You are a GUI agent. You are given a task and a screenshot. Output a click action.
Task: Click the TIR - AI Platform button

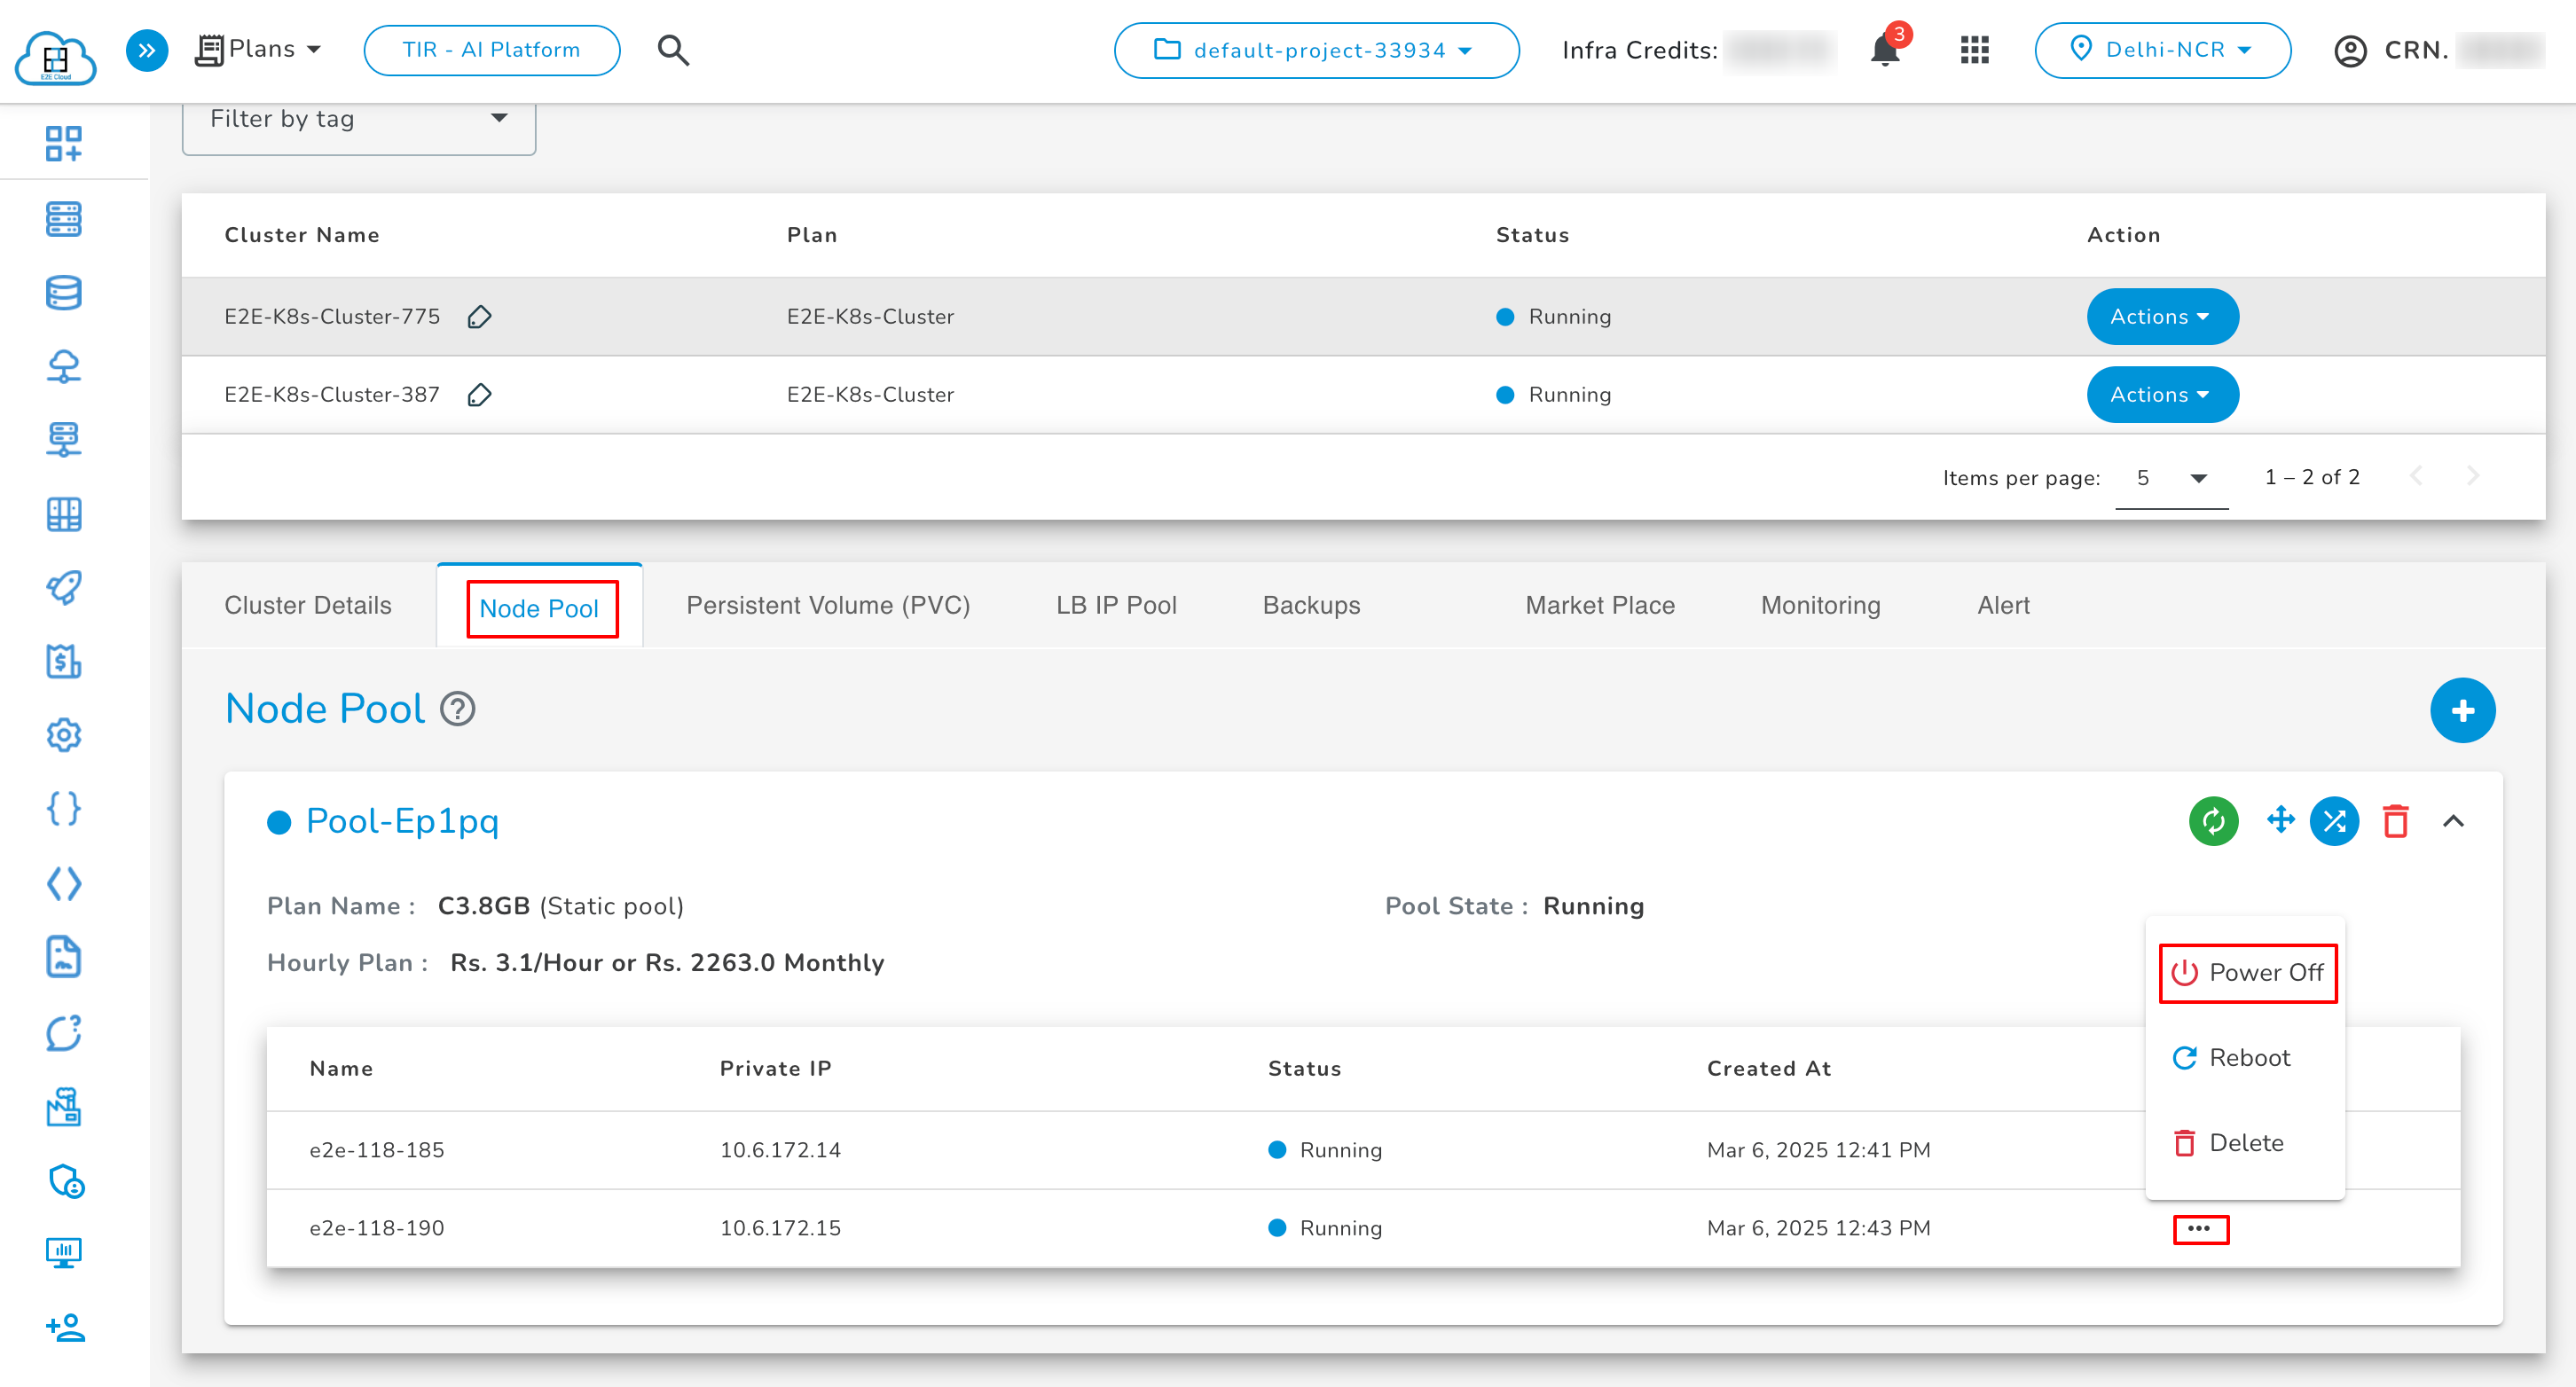coord(491,50)
